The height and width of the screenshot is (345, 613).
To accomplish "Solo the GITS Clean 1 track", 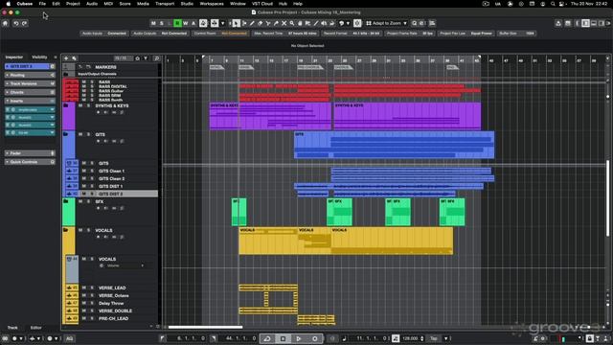I will click(x=92, y=171).
